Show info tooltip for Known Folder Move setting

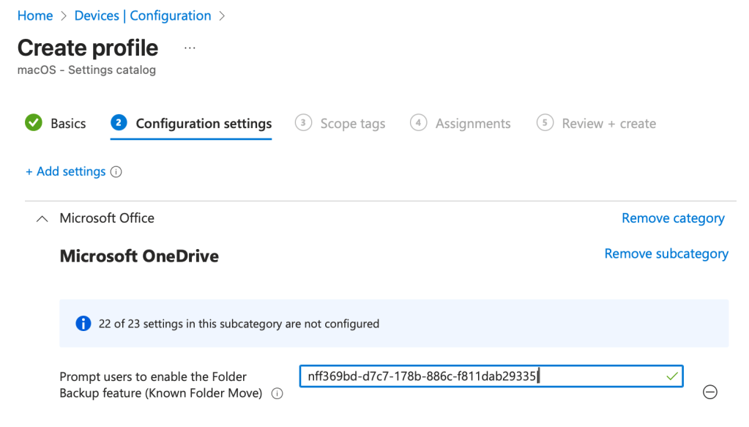tap(277, 394)
